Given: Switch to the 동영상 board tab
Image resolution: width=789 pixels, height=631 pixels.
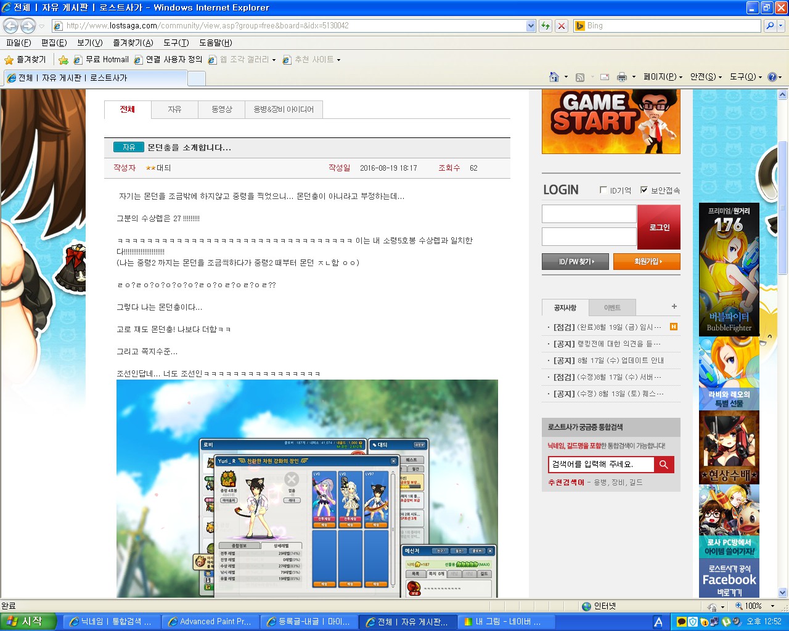Looking at the screenshot, I should pos(221,109).
